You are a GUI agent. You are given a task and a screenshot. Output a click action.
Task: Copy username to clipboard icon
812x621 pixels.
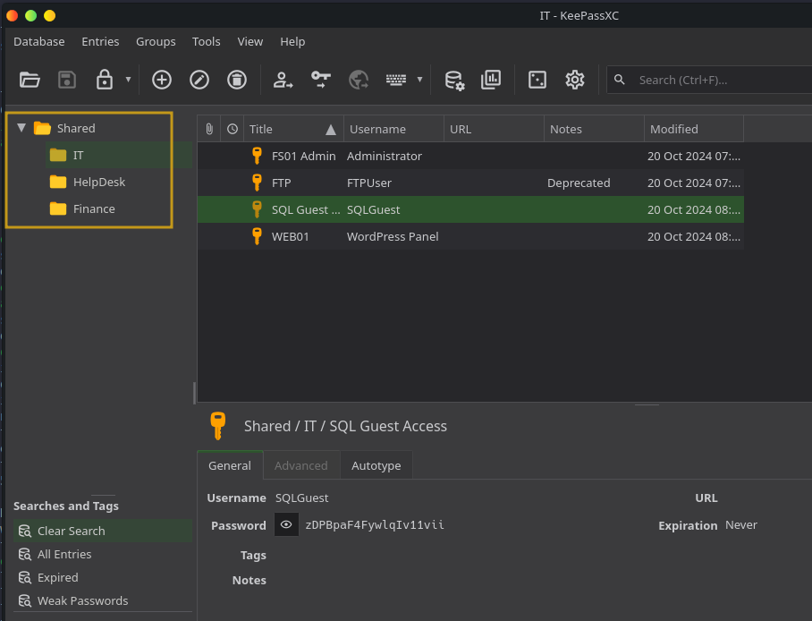pos(283,80)
